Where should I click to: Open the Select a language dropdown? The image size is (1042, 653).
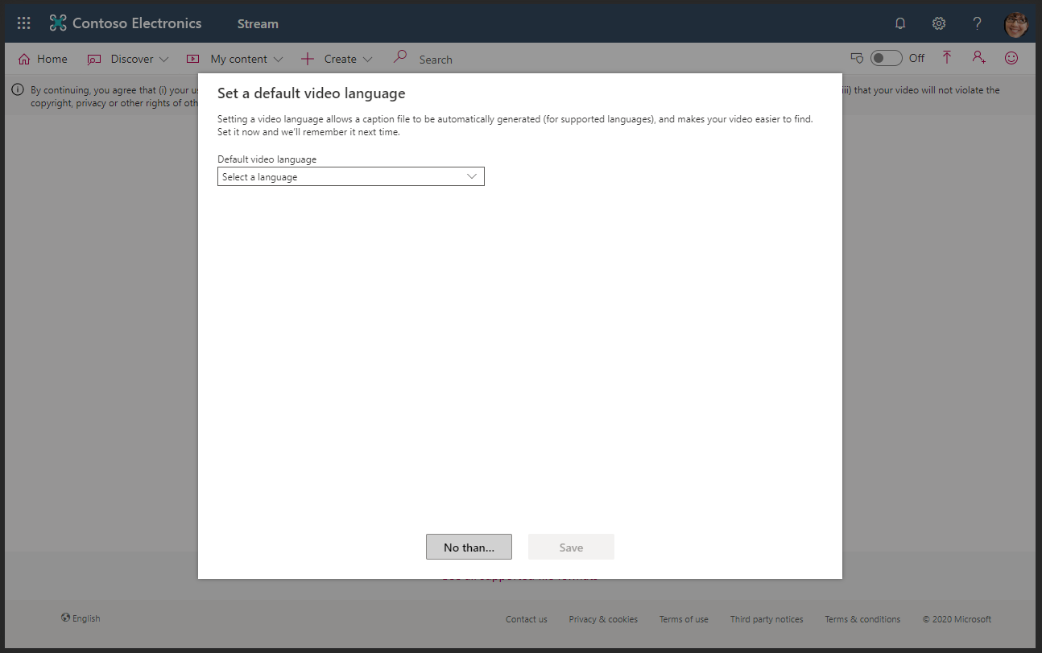(x=351, y=176)
